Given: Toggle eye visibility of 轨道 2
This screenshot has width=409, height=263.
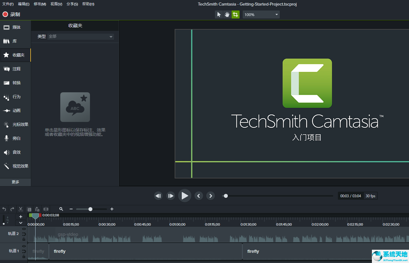Looking at the screenshot, I should 24,229.
